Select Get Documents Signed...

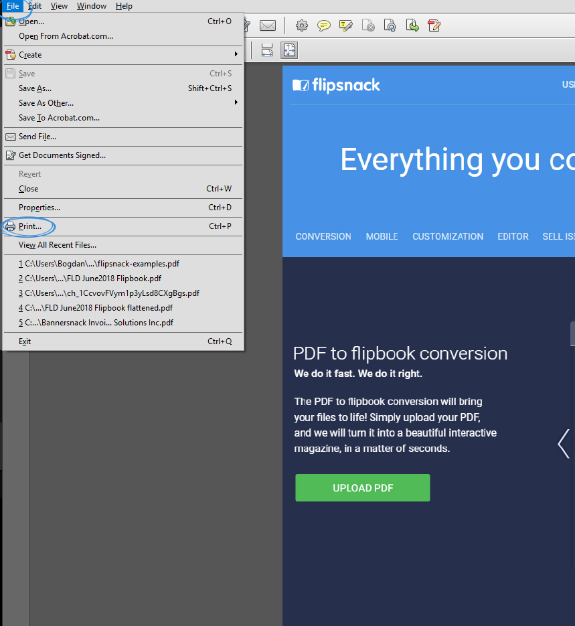tap(123, 155)
